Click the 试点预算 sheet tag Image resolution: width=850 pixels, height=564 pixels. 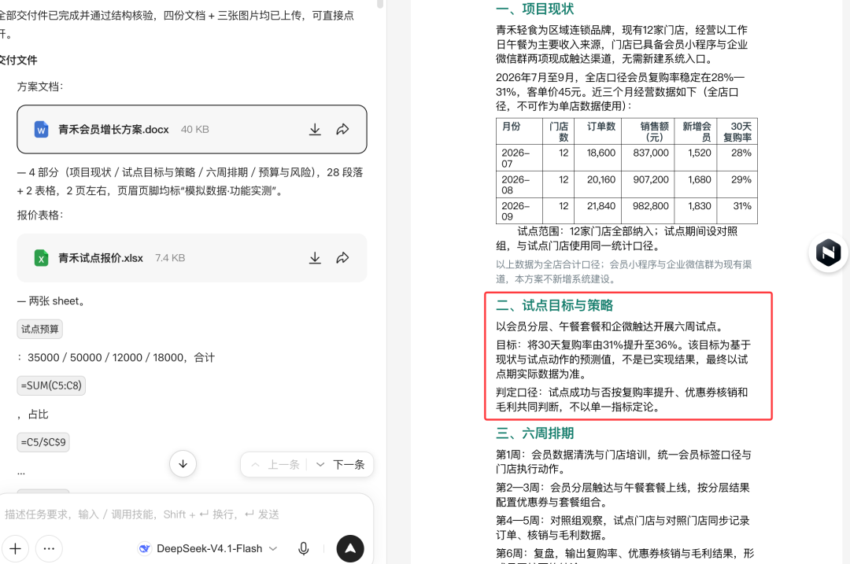[x=39, y=329]
